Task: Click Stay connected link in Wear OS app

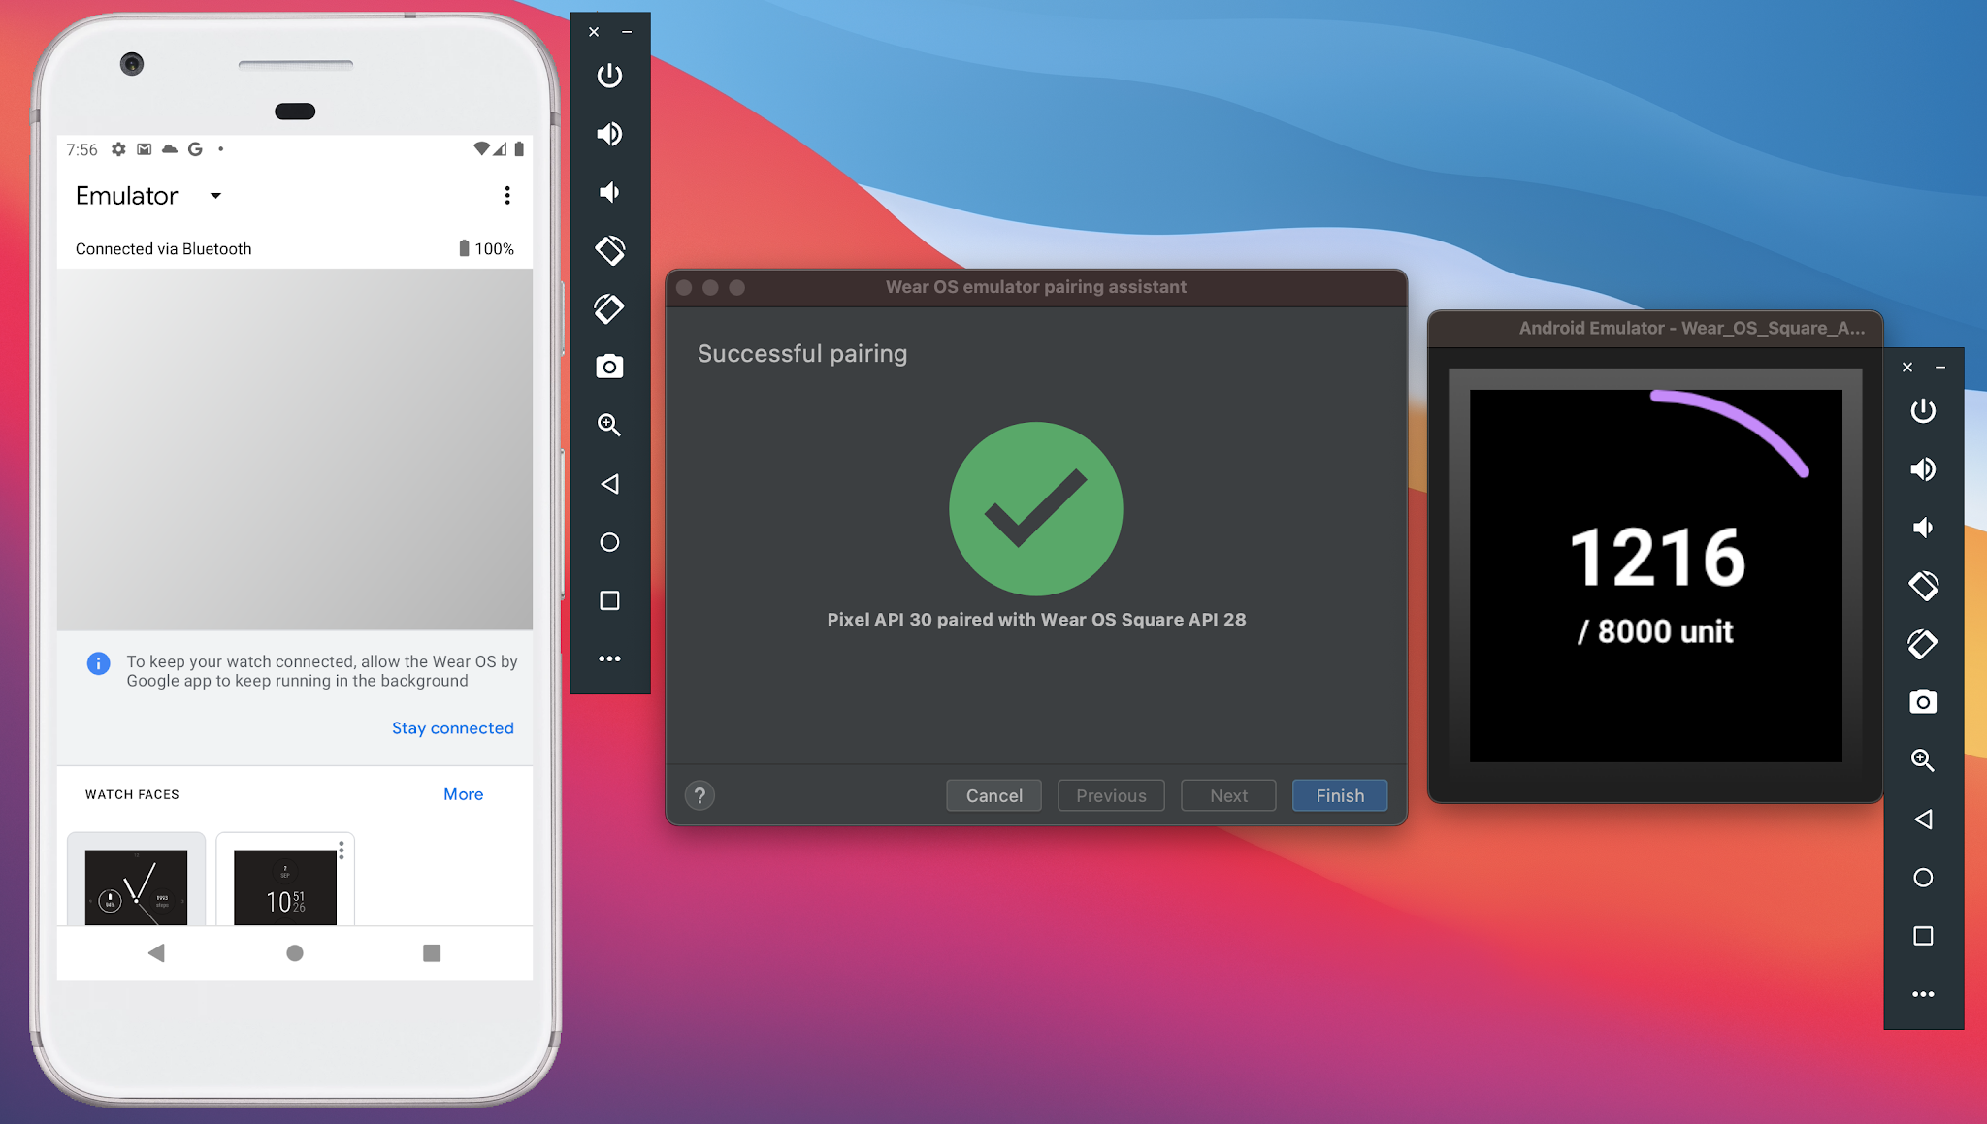Action: click(452, 727)
